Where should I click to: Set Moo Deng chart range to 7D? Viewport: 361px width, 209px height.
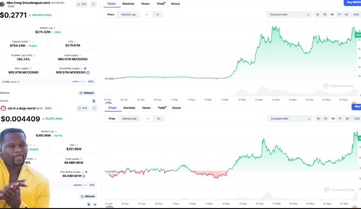click(324, 15)
